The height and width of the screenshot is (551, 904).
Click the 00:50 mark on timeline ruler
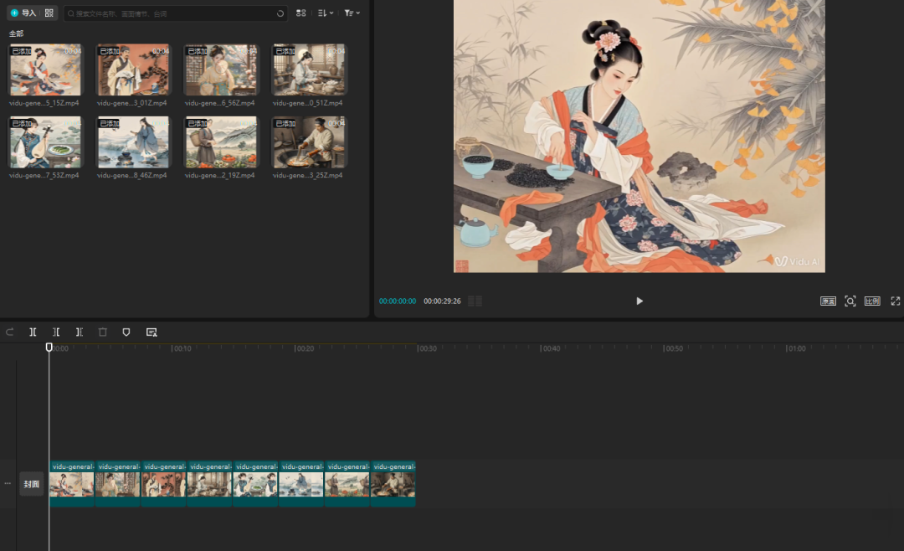click(673, 348)
